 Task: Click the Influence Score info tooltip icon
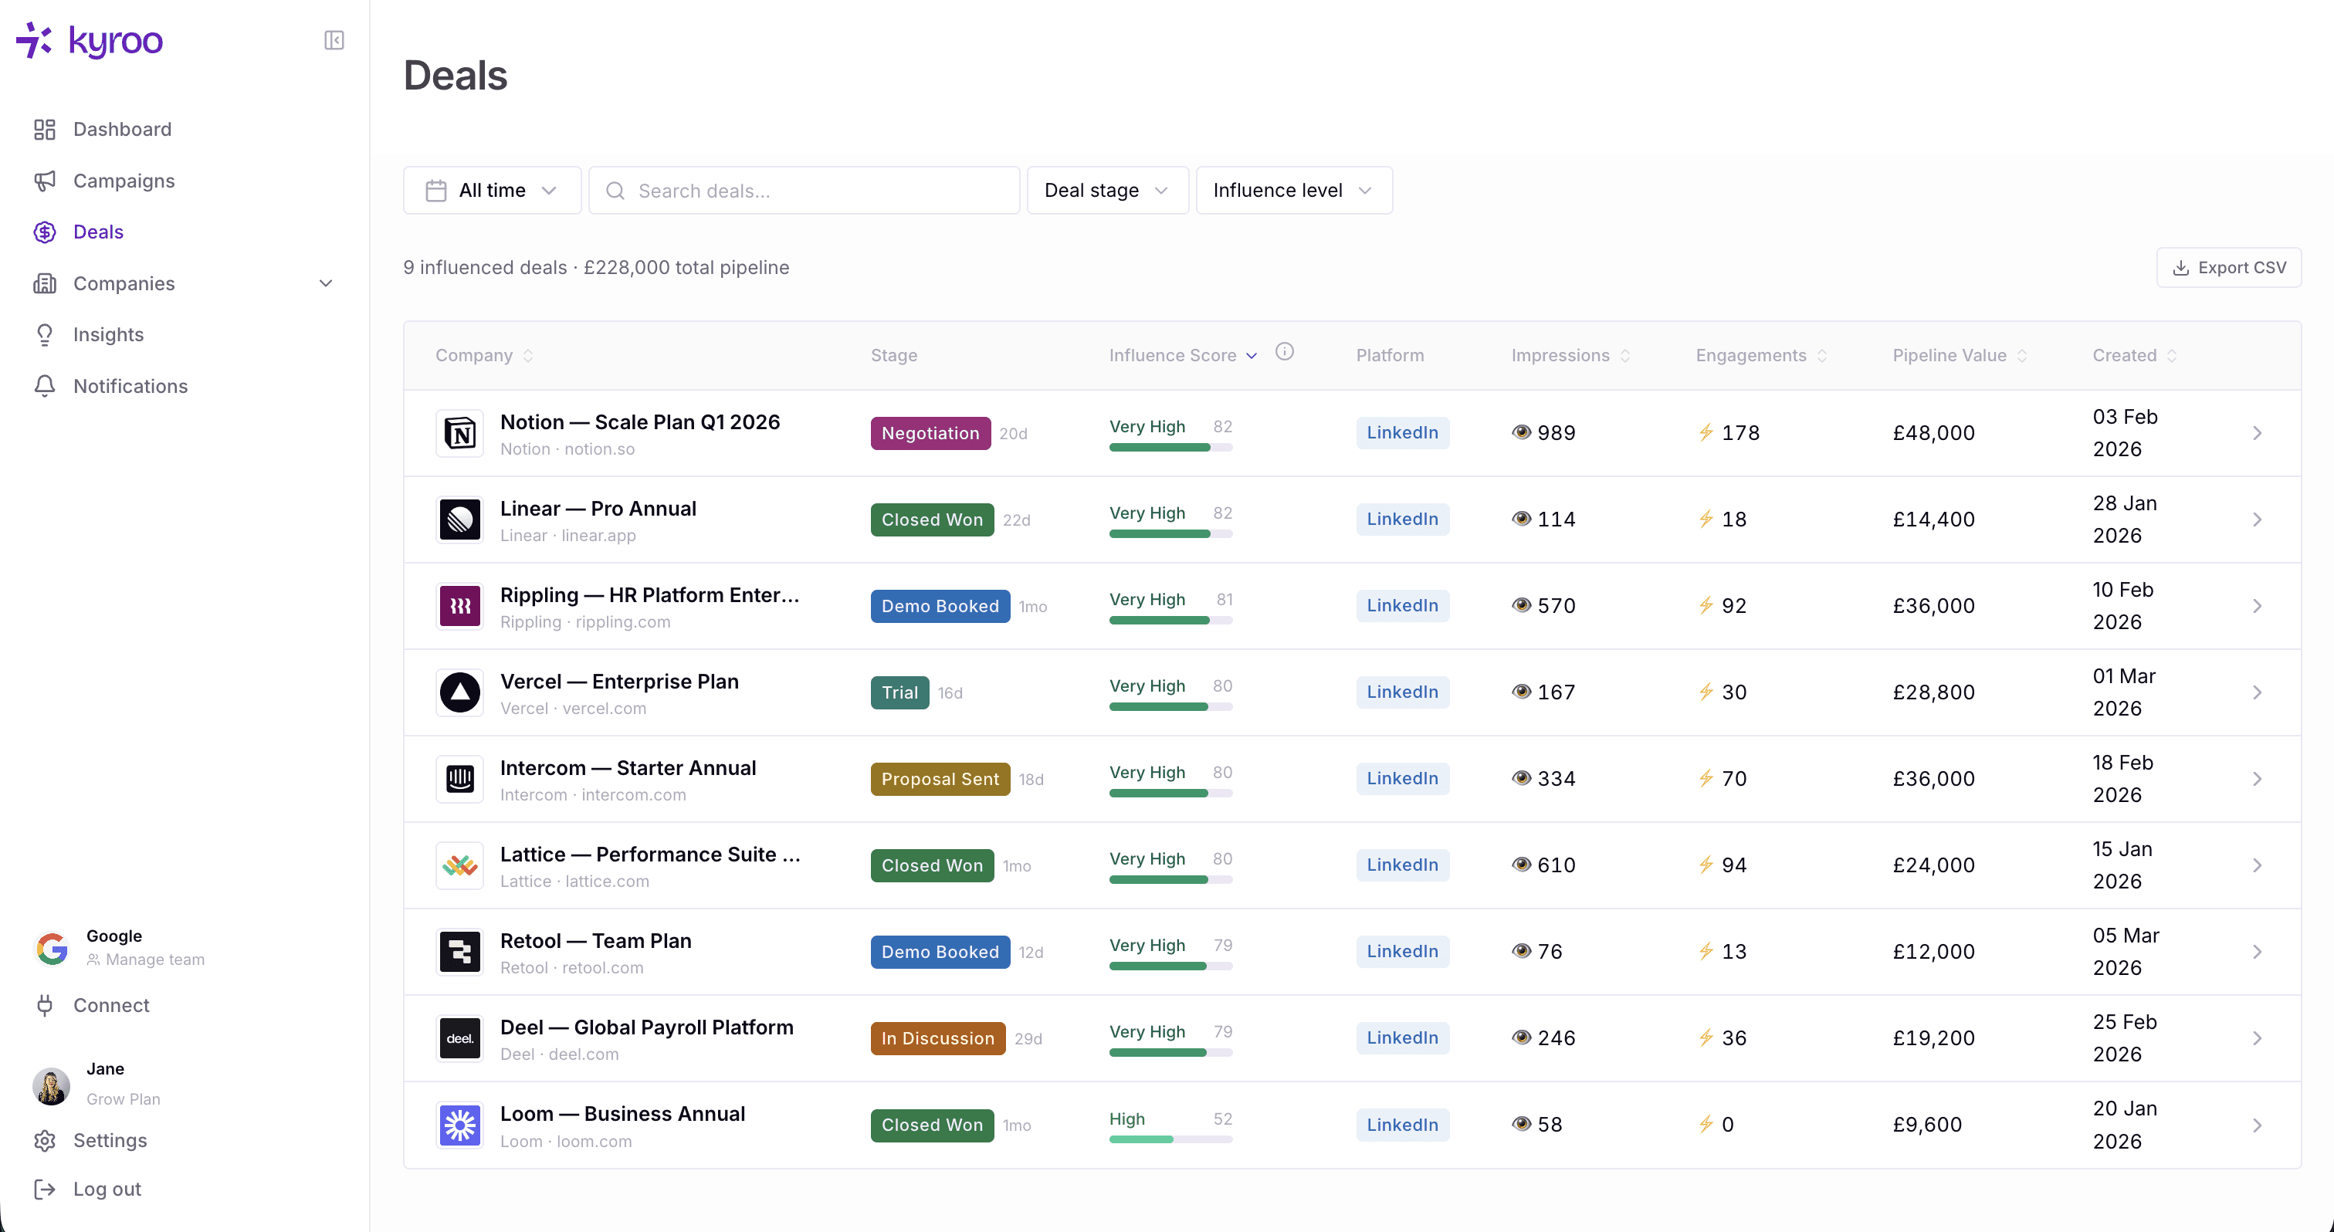coord(1285,351)
